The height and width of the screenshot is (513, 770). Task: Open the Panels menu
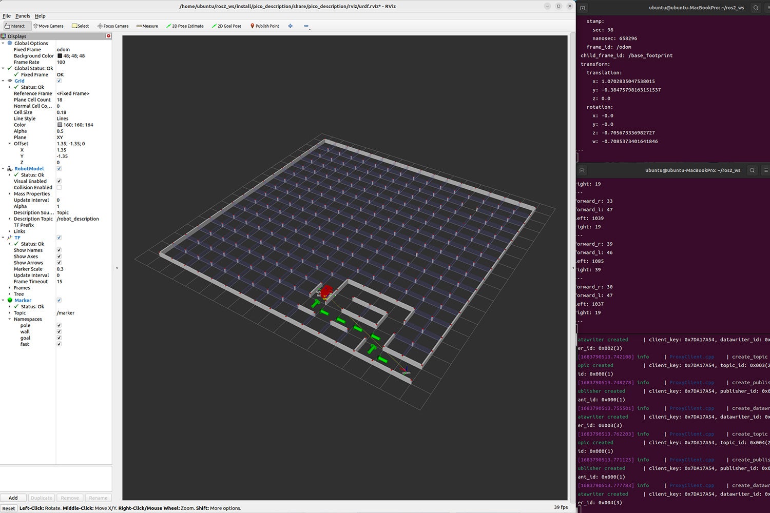(x=23, y=16)
